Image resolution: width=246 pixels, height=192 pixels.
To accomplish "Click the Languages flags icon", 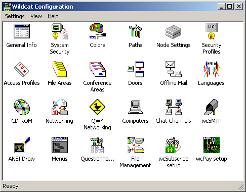I will pos(212,69).
